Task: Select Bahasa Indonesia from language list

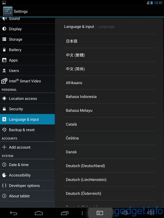Action: pos(109,97)
